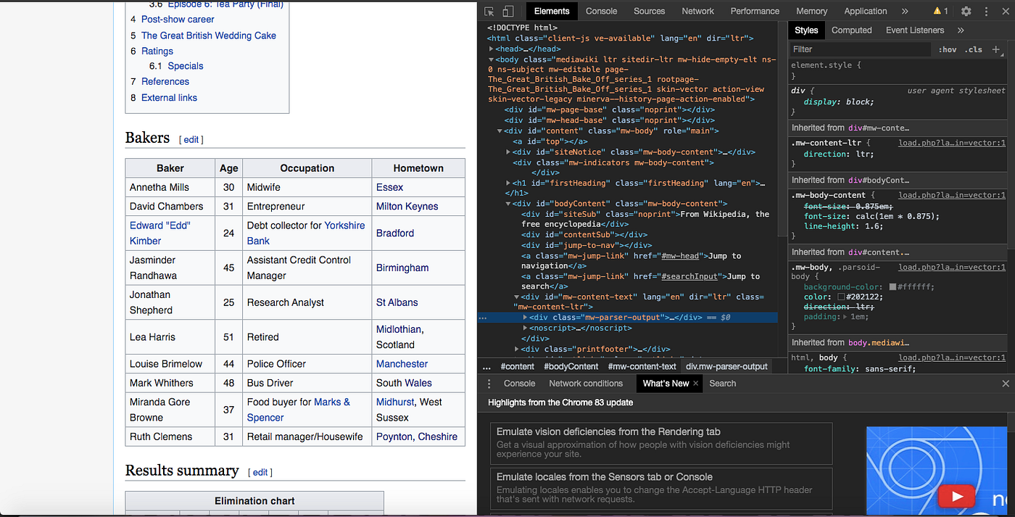Open Emulate vision deficiencies highlight card
1015x517 pixels.
point(661,444)
